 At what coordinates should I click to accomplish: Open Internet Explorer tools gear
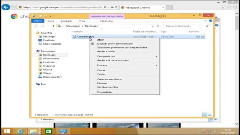tap(235, 7)
